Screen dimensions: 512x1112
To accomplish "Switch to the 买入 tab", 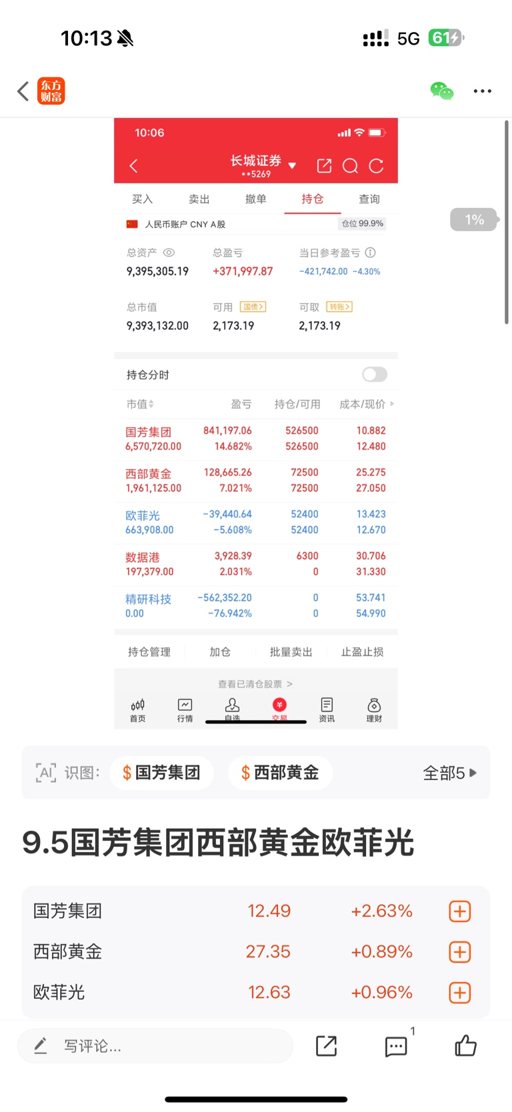I will click(142, 199).
